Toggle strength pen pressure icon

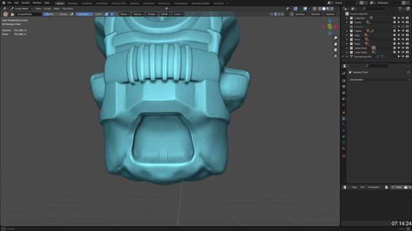(x=106, y=14)
